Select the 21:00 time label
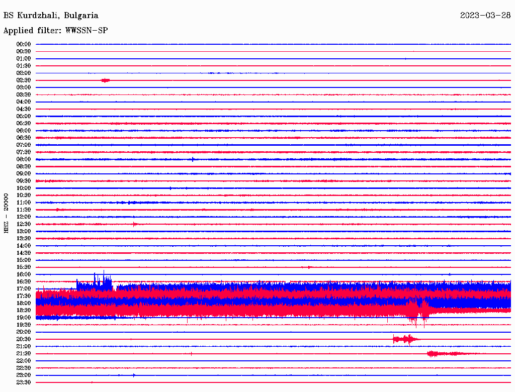This screenshot has width=515, height=392. click(24, 346)
